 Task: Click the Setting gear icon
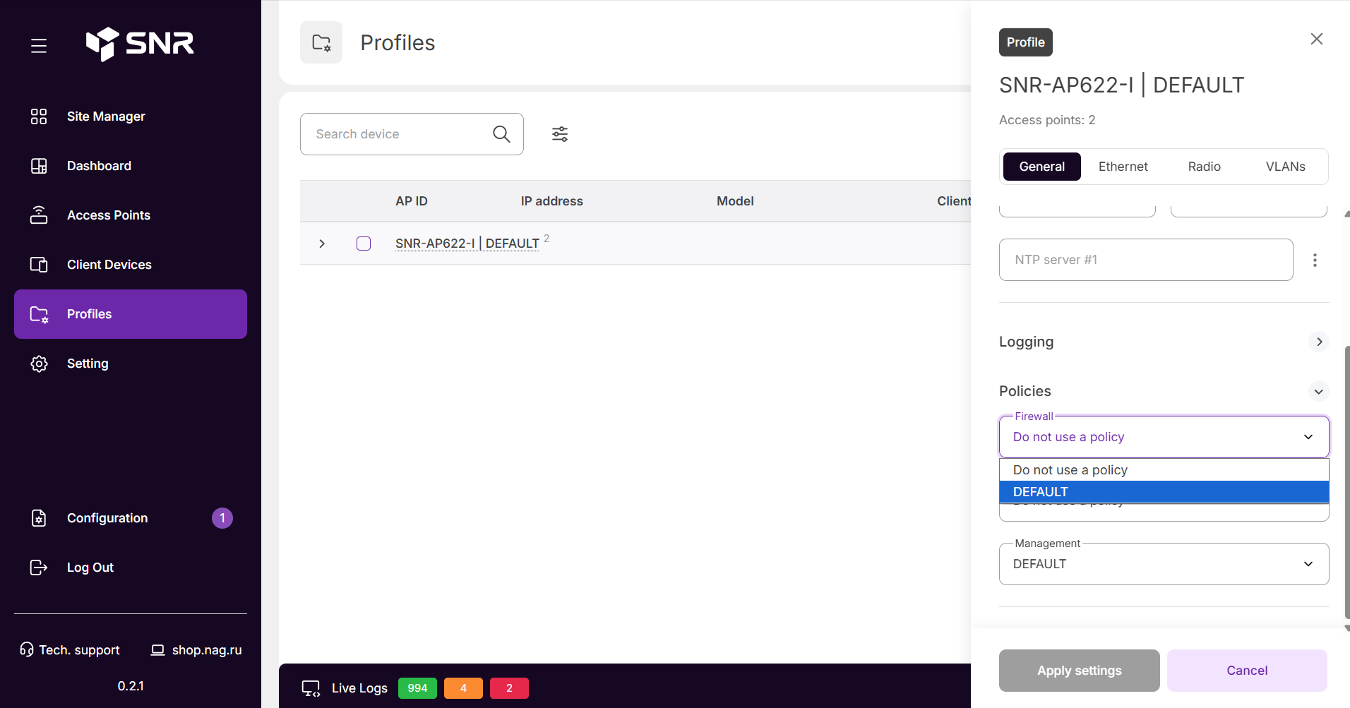(39, 364)
